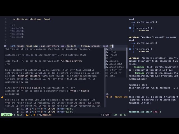Click the version3(); call line

pyautogui.click(x=17, y=34)
